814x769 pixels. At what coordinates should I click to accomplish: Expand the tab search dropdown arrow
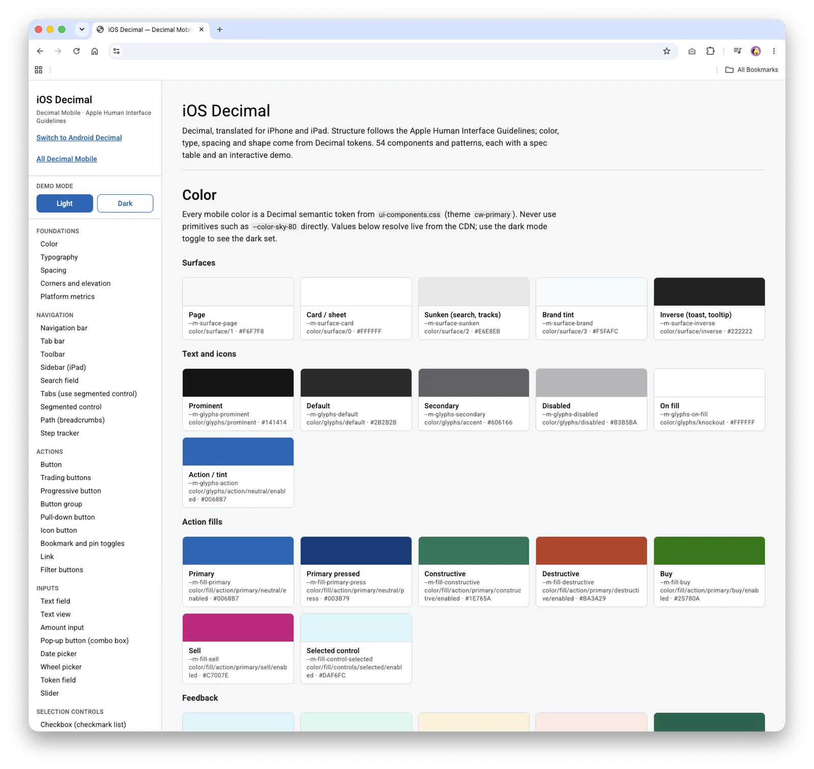pyautogui.click(x=82, y=29)
